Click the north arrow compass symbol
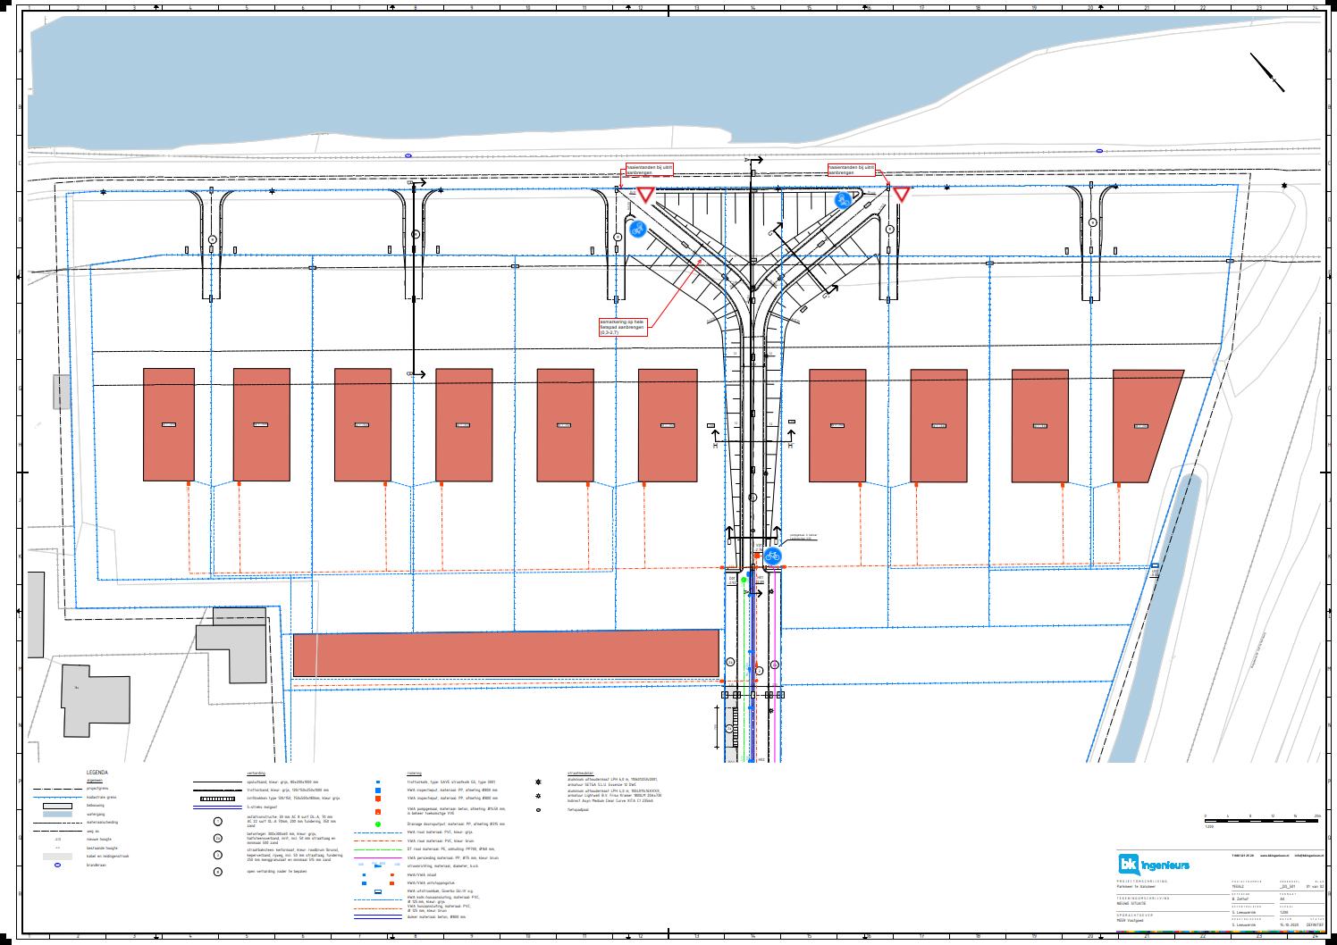Image resolution: width=1337 pixels, height=945 pixels. (x=1266, y=72)
